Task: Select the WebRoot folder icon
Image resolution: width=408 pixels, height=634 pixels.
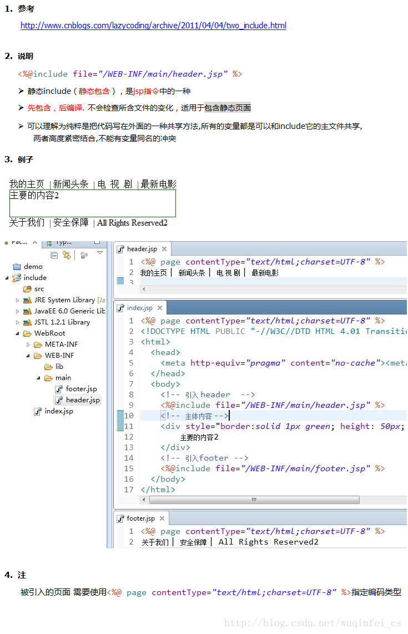Action: 27,333
